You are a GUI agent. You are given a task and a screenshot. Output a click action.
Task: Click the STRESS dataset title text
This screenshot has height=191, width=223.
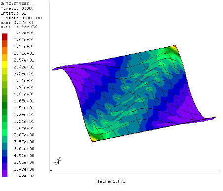click(x=14, y=3)
